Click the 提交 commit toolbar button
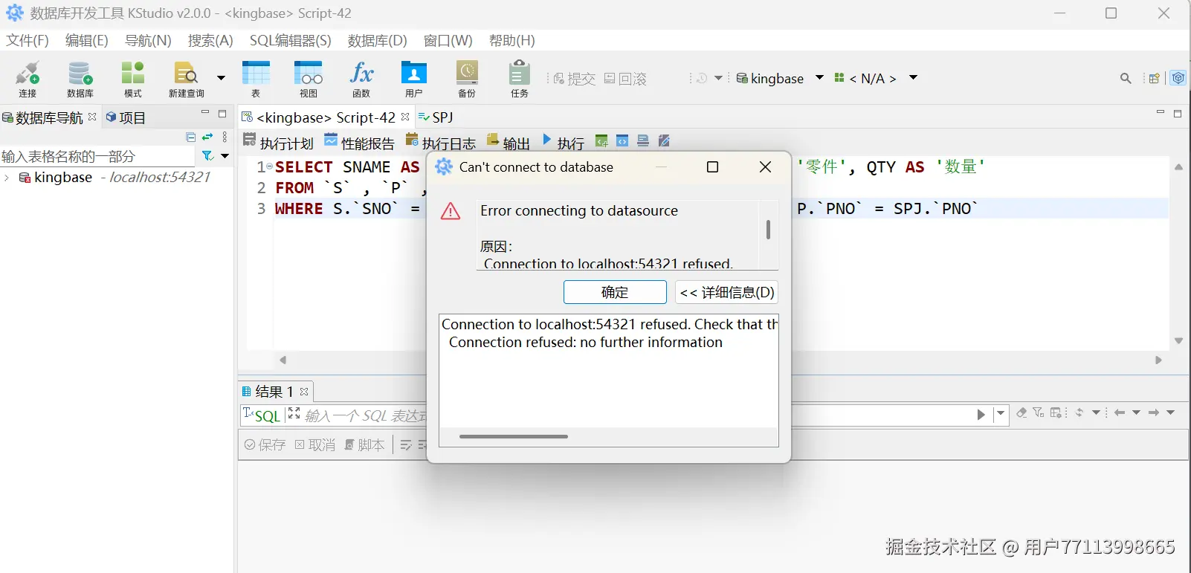The image size is (1191, 573). pyautogui.click(x=575, y=79)
